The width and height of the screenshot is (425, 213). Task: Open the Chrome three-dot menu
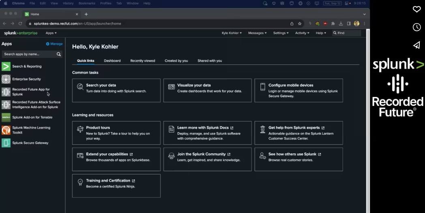tap(364, 24)
